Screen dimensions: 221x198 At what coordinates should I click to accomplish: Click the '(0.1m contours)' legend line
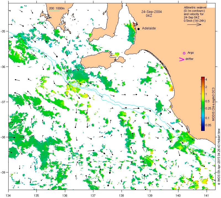click(194, 11)
